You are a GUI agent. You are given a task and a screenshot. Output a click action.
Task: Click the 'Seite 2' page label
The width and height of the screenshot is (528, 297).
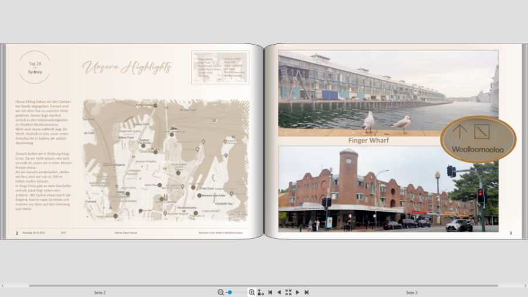click(x=100, y=292)
